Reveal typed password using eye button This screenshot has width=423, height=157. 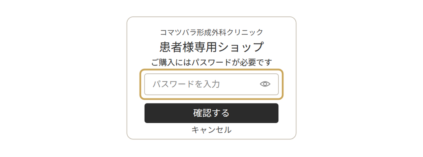(x=265, y=84)
